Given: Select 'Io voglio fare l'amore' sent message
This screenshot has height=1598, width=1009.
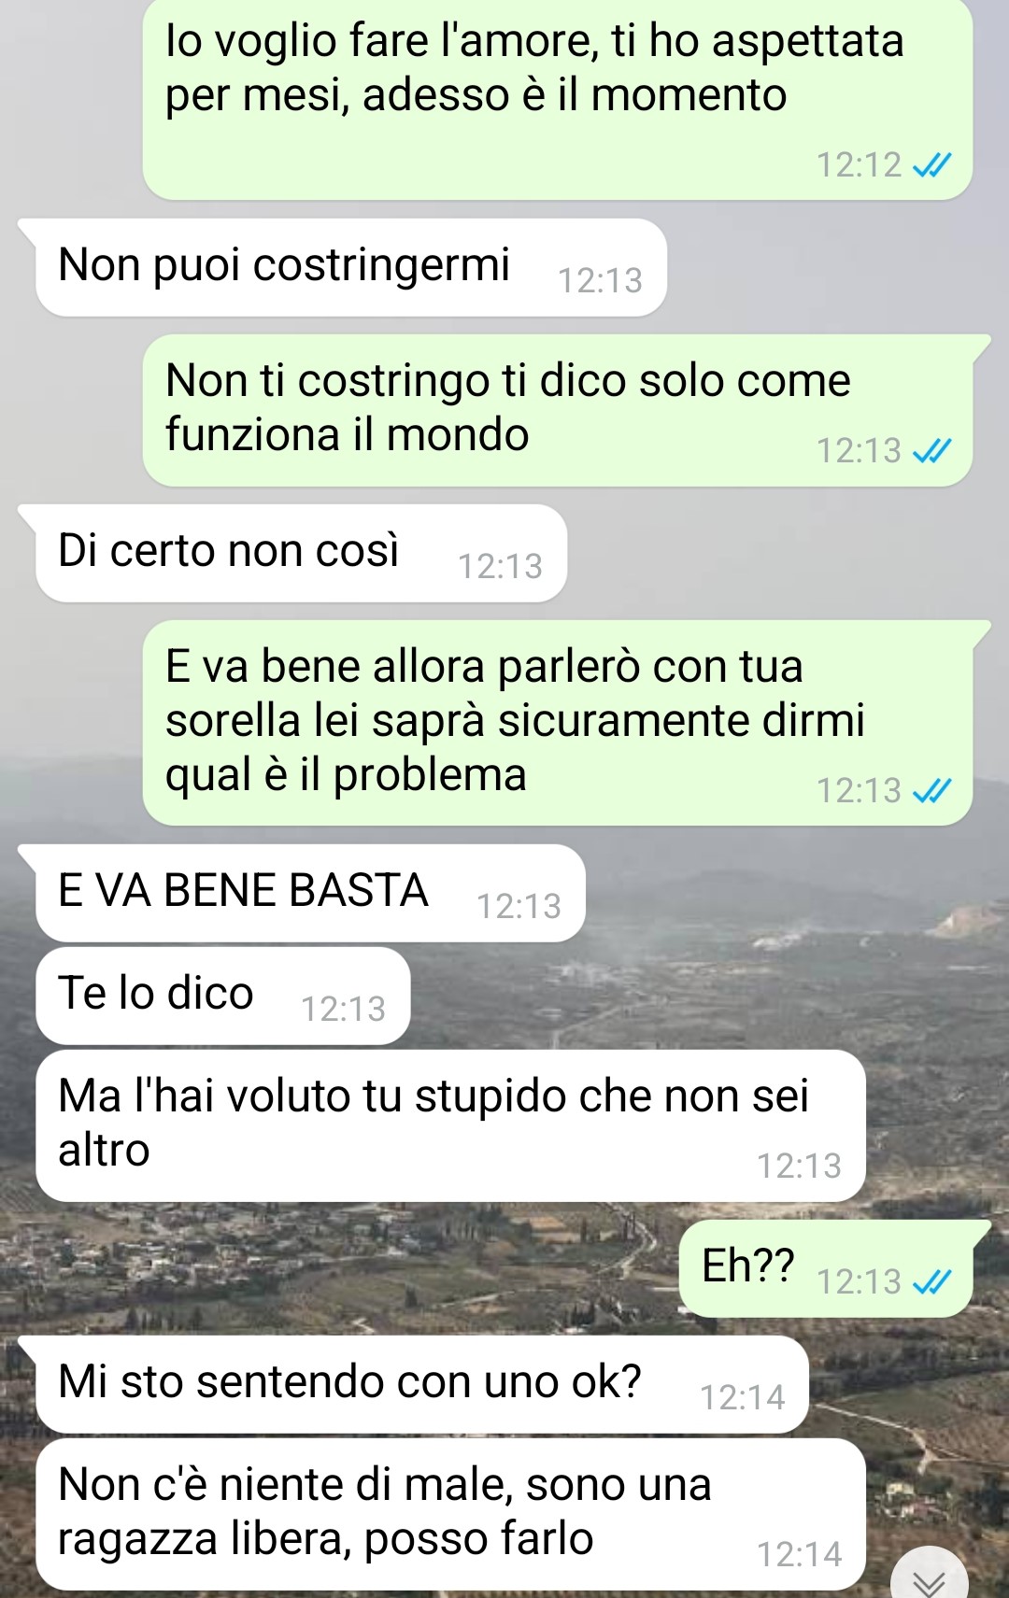Looking at the screenshot, I should pos(558,98).
